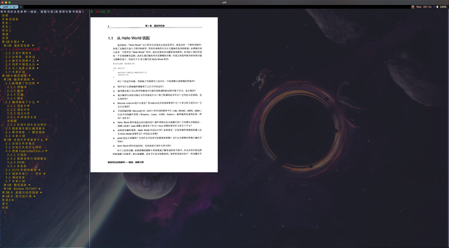Jump to section 3.1 目标文件的格式

click(x=20, y=144)
